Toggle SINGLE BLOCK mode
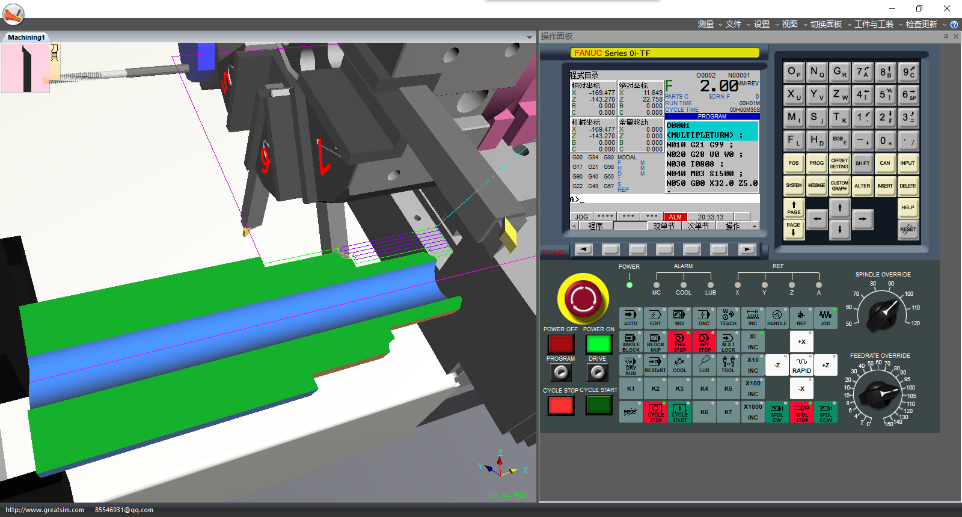 click(631, 341)
